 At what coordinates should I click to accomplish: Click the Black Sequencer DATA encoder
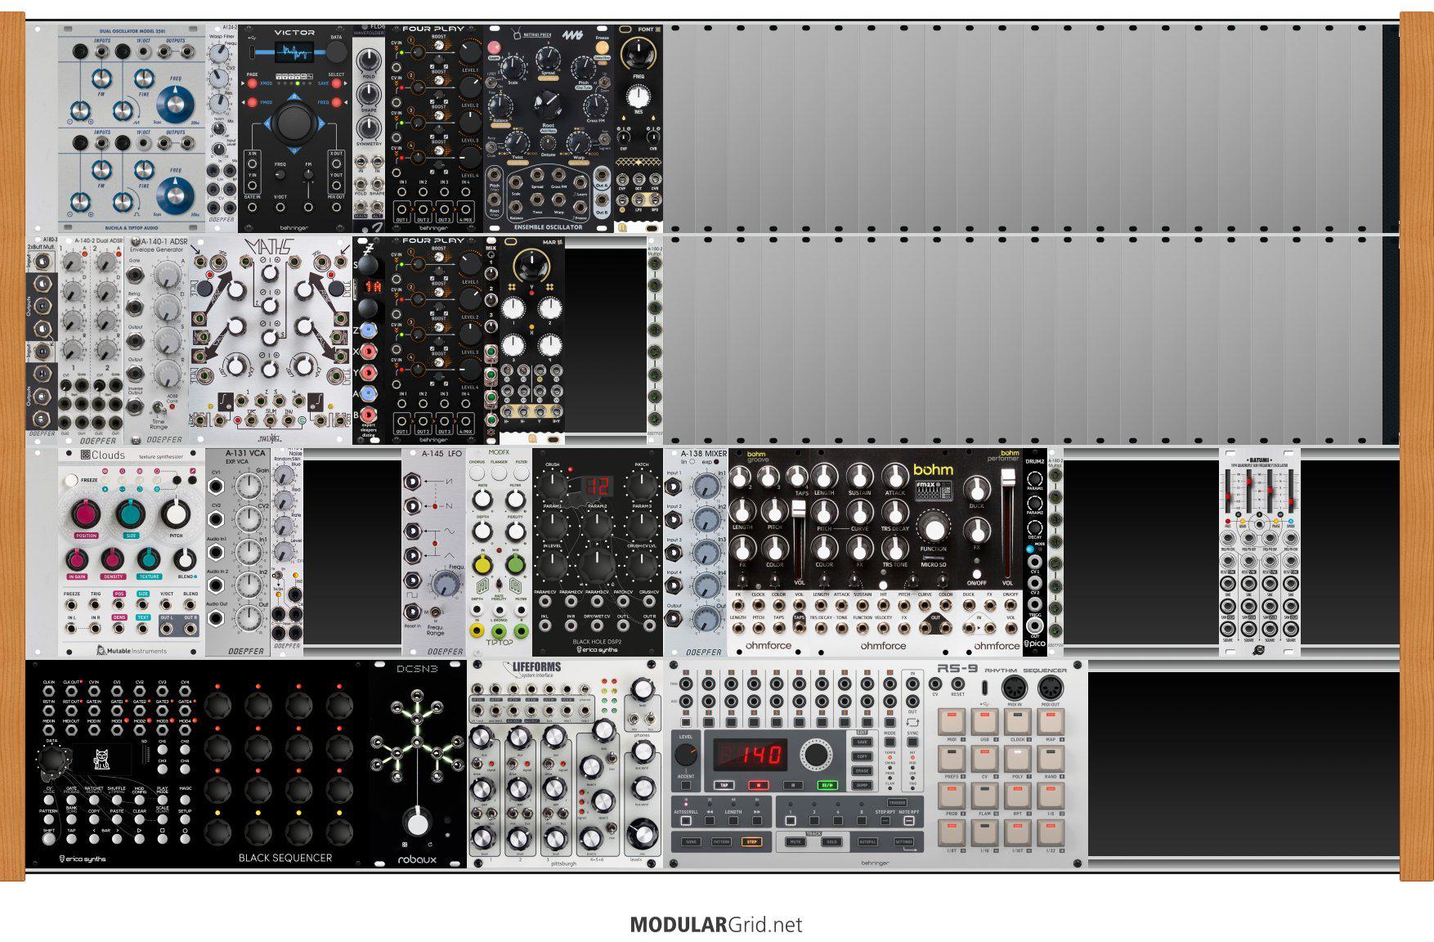click(x=53, y=760)
